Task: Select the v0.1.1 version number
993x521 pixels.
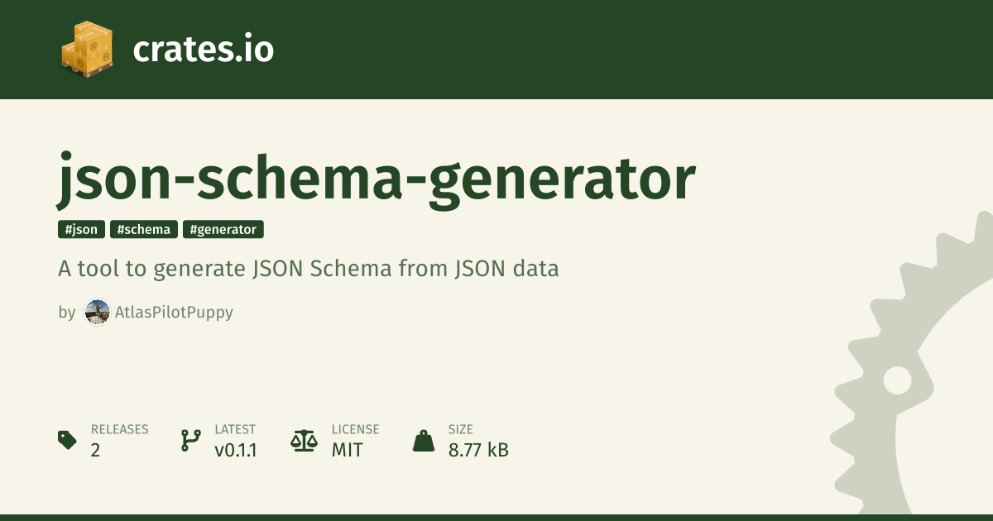Action: 235,451
